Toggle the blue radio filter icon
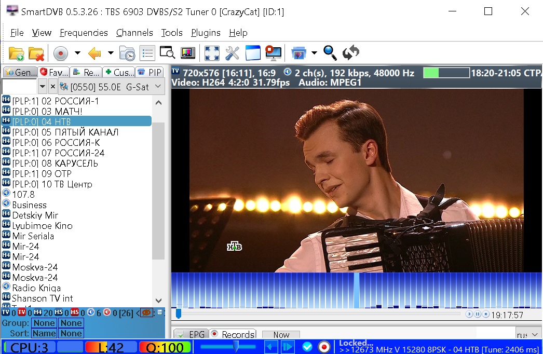Viewport: 543px width, 354px height. point(91,312)
